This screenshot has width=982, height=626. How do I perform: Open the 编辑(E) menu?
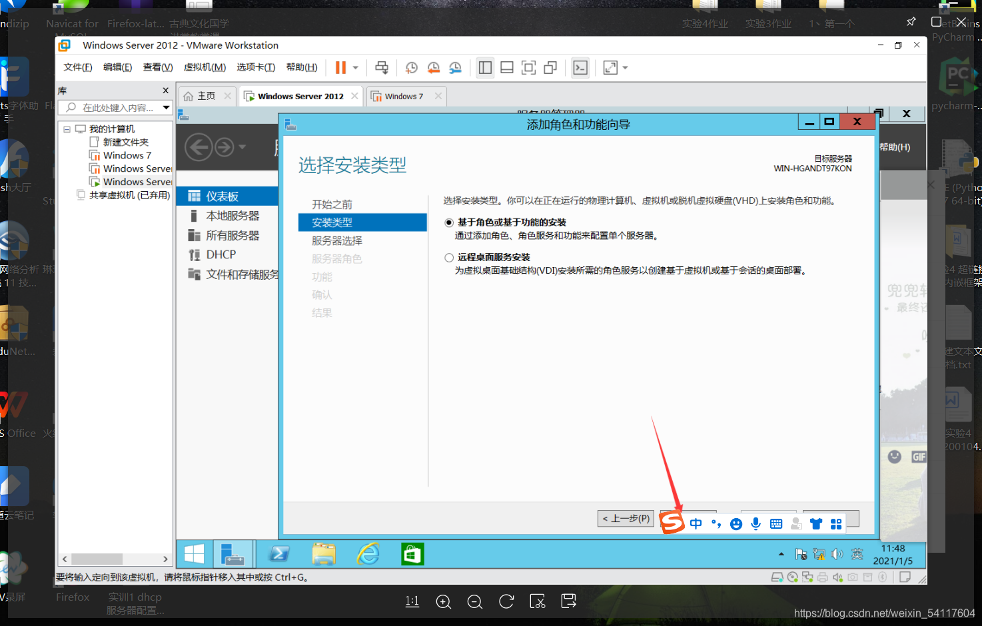click(118, 67)
